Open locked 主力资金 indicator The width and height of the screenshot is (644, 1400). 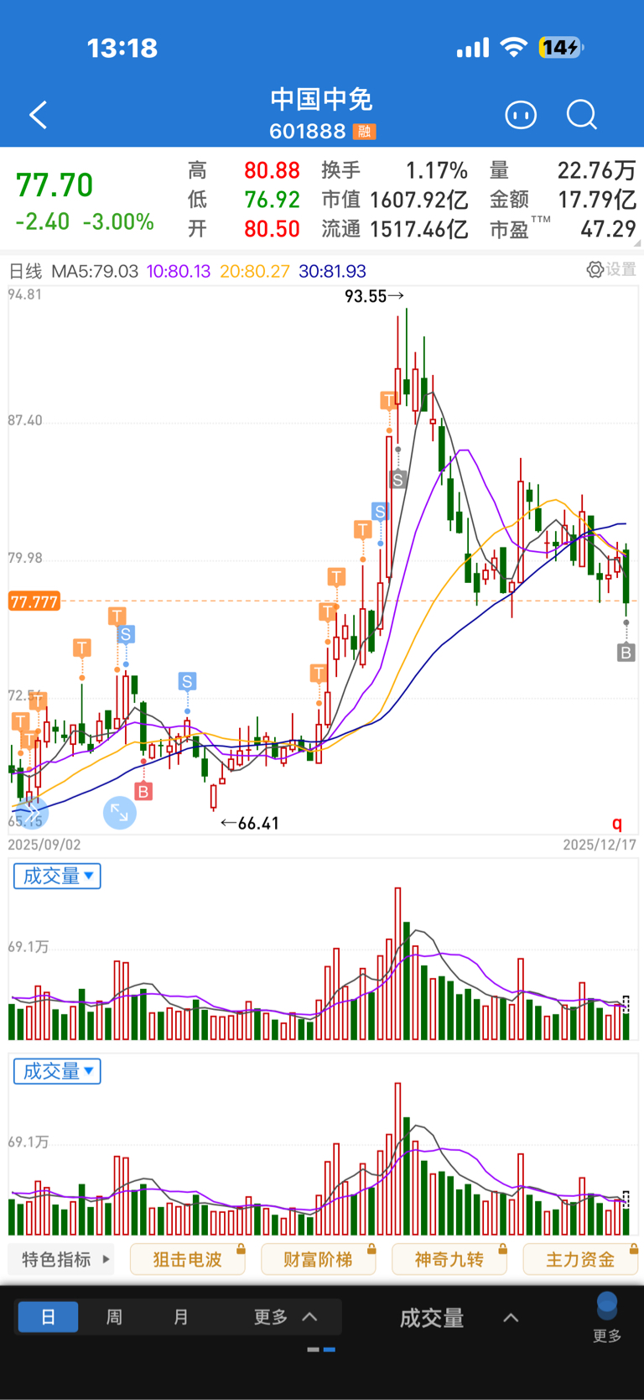pyautogui.click(x=580, y=1259)
